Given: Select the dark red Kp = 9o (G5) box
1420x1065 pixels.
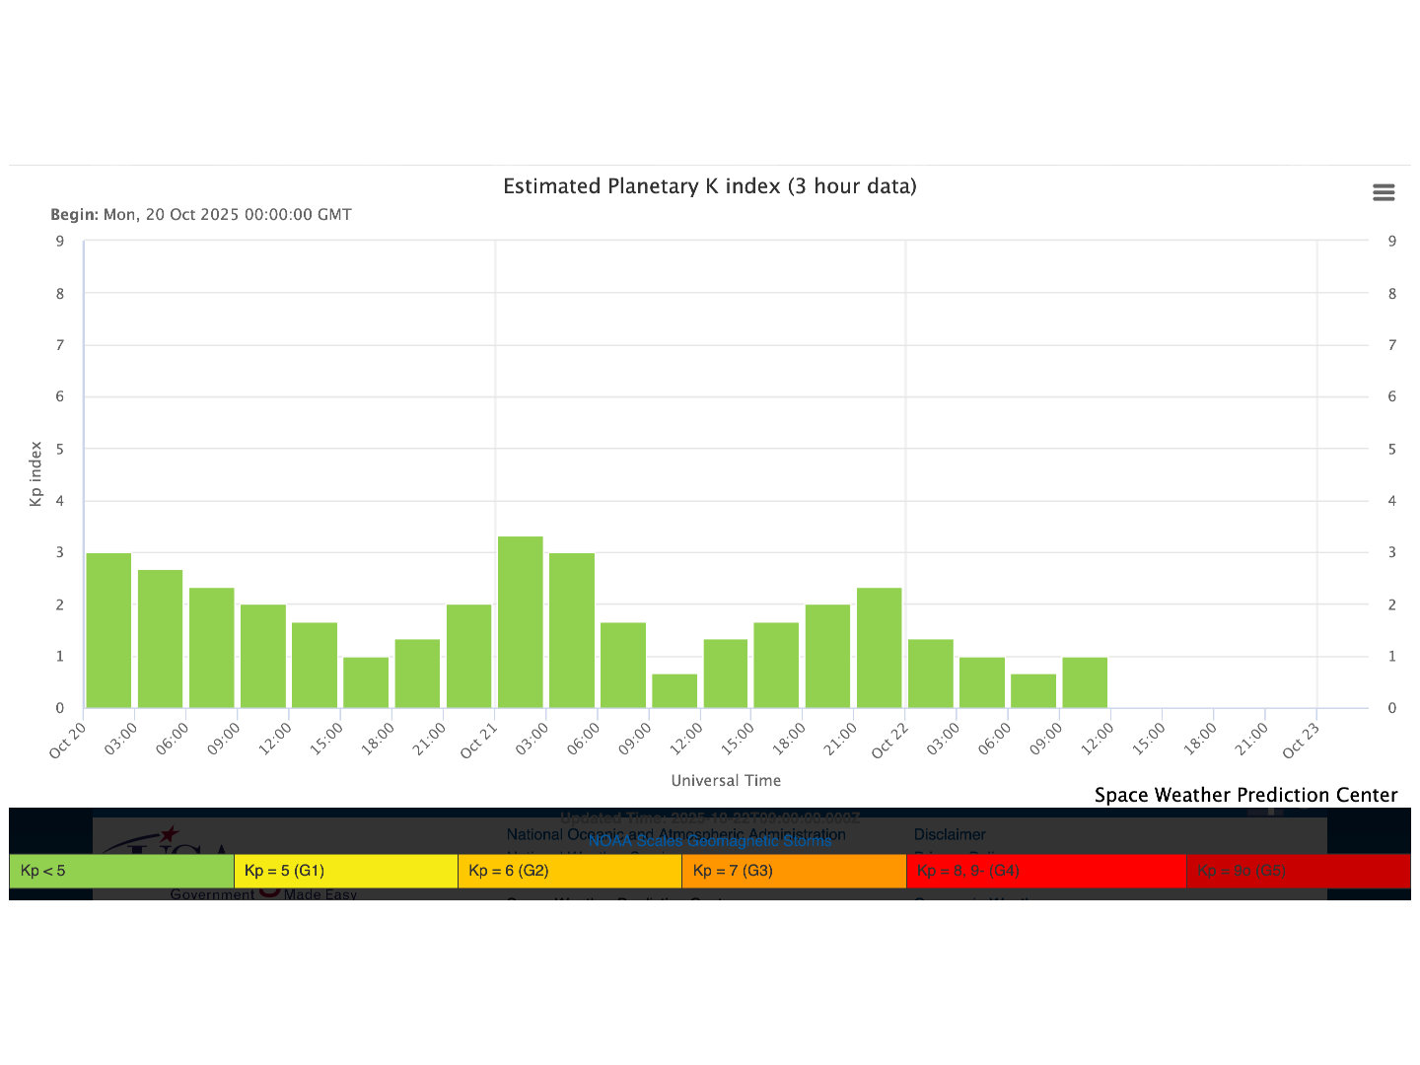Looking at the screenshot, I should tap(1298, 871).
